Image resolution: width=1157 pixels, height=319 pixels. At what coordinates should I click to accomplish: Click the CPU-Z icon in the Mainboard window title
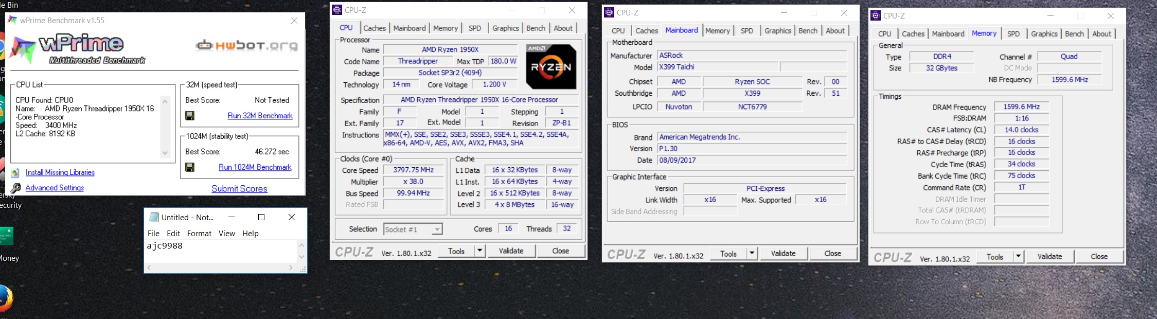point(609,12)
